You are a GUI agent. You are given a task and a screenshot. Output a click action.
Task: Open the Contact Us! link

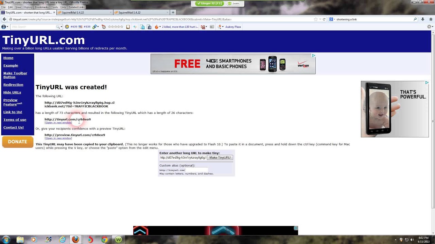(14, 127)
